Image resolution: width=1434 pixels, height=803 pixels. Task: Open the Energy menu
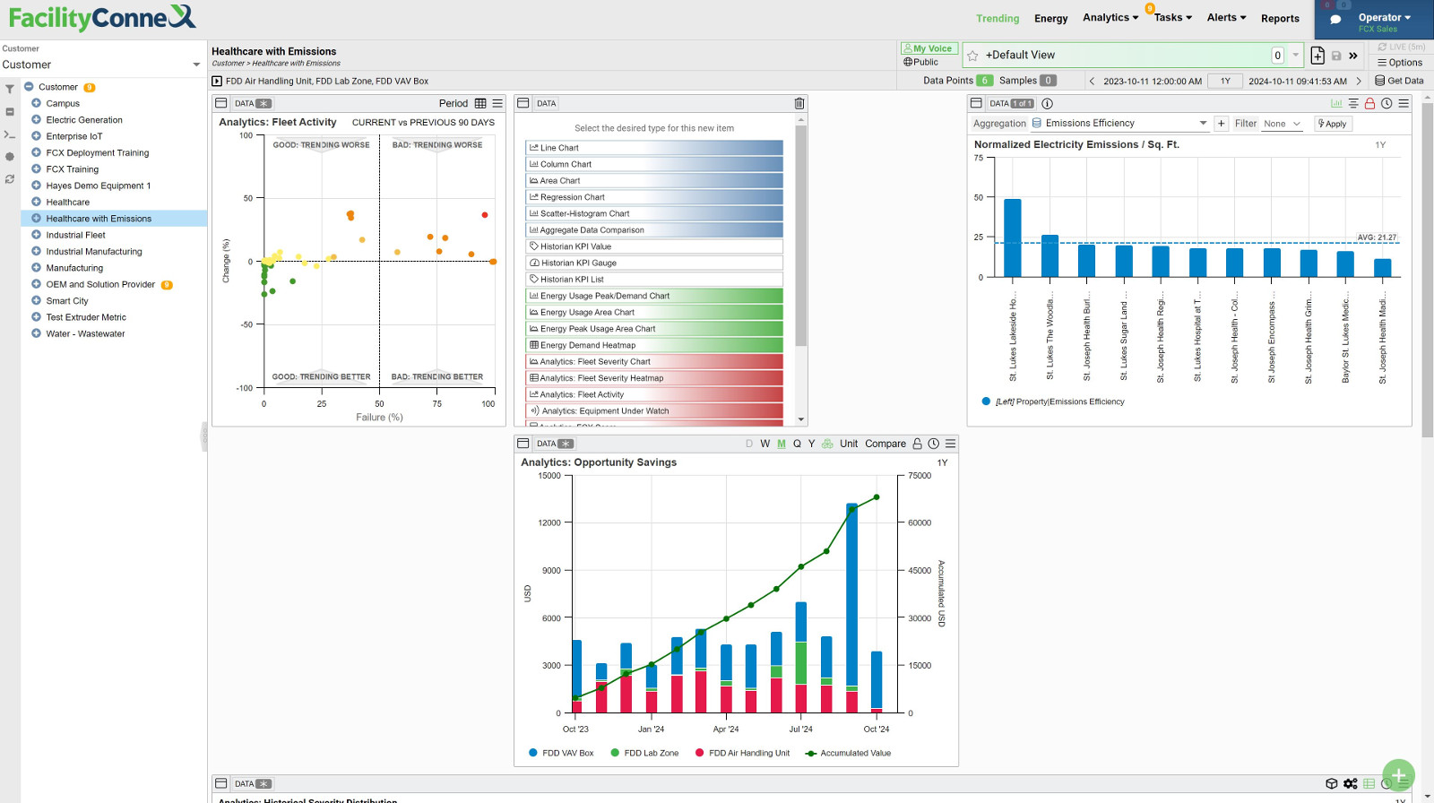[x=1050, y=19]
